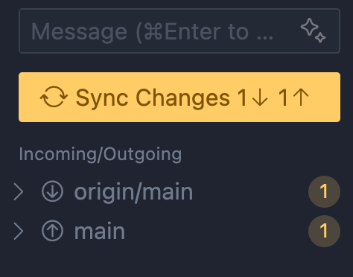Viewport: 353px width, 277px height.
Task: Click the large star of the sparkle icon
Action: 309,27
